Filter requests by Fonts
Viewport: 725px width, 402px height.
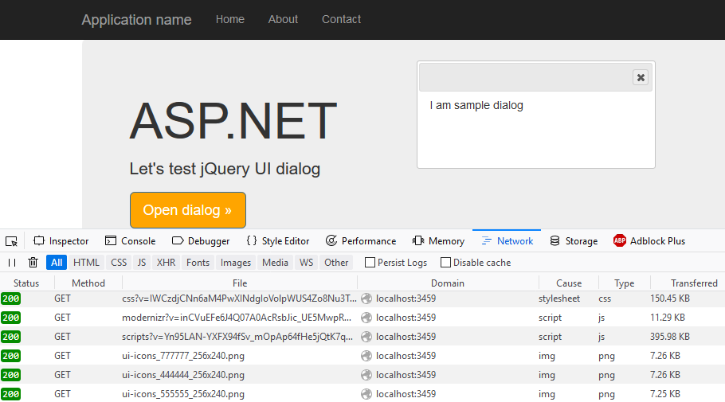tap(198, 263)
